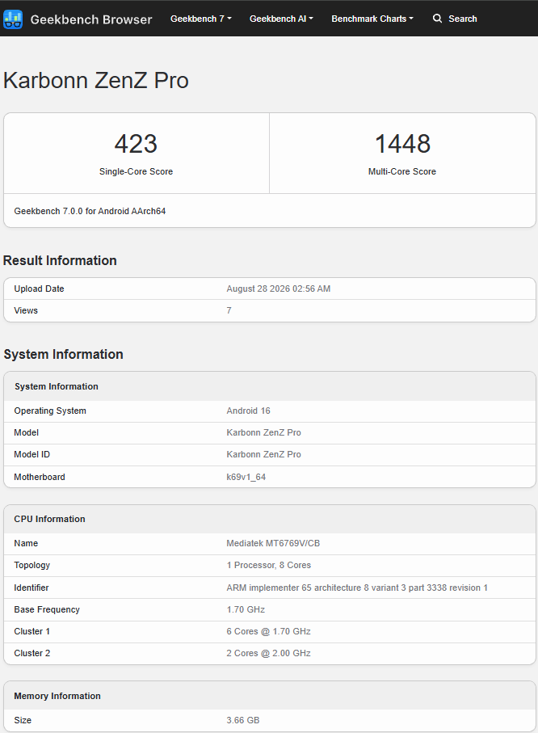538x733 pixels.
Task: Click the Single-Core Score label
Action: pos(136,171)
